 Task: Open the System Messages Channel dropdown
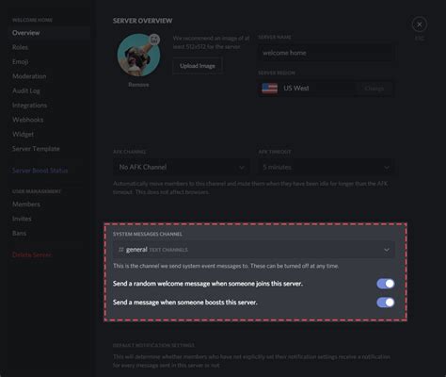tap(254, 250)
